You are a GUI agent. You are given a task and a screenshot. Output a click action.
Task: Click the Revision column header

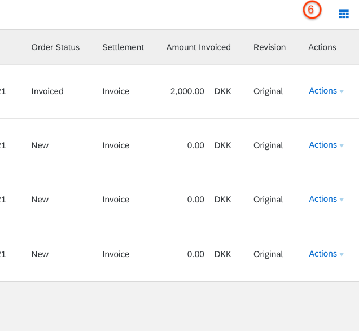(269, 47)
